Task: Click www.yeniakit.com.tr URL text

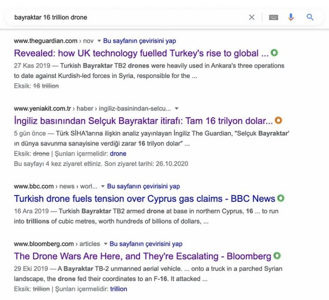Action: click(x=42, y=108)
